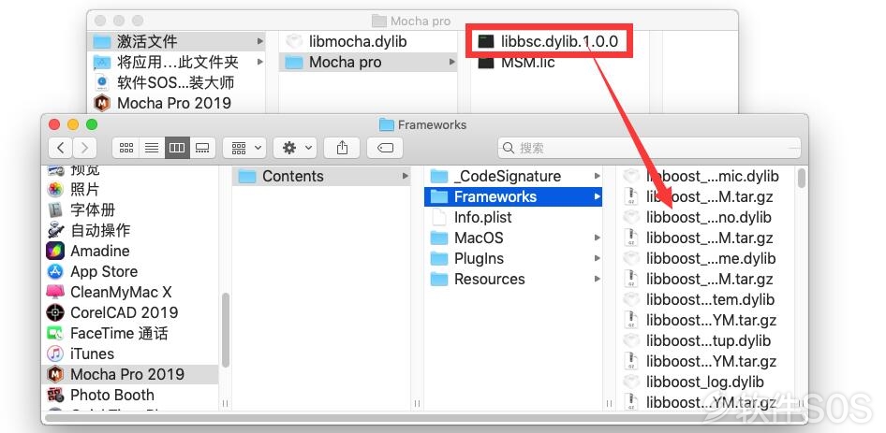This screenshot has height=433, width=886.
Task: Go forward with the Finder forward arrow
Action: coord(84,148)
